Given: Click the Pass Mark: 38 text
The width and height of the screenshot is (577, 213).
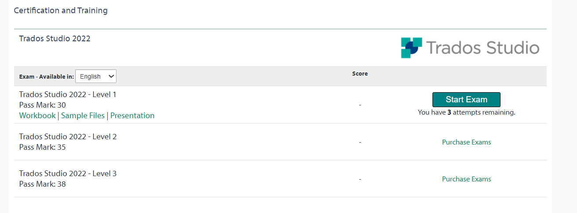Looking at the screenshot, I should 43,184.
